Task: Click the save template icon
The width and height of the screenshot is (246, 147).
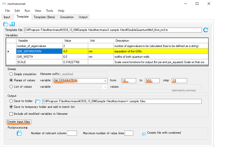Action: click(12, 24)
